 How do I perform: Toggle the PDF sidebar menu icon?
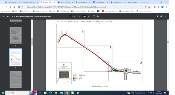pos(3,16)
